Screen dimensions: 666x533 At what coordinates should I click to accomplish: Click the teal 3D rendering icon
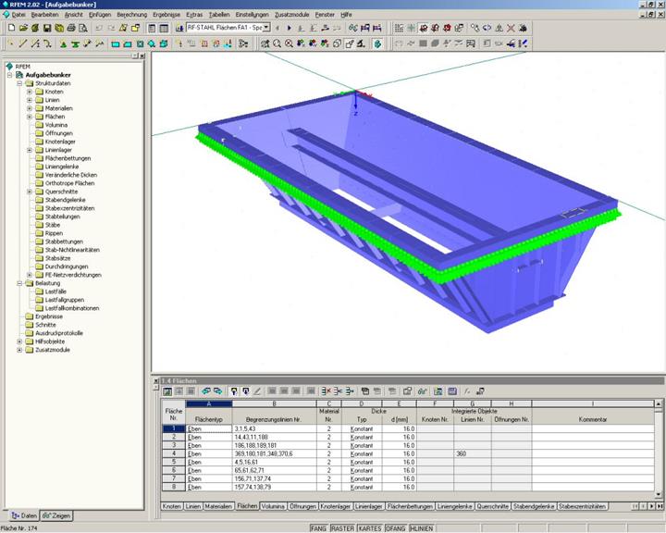pos(377,43)
